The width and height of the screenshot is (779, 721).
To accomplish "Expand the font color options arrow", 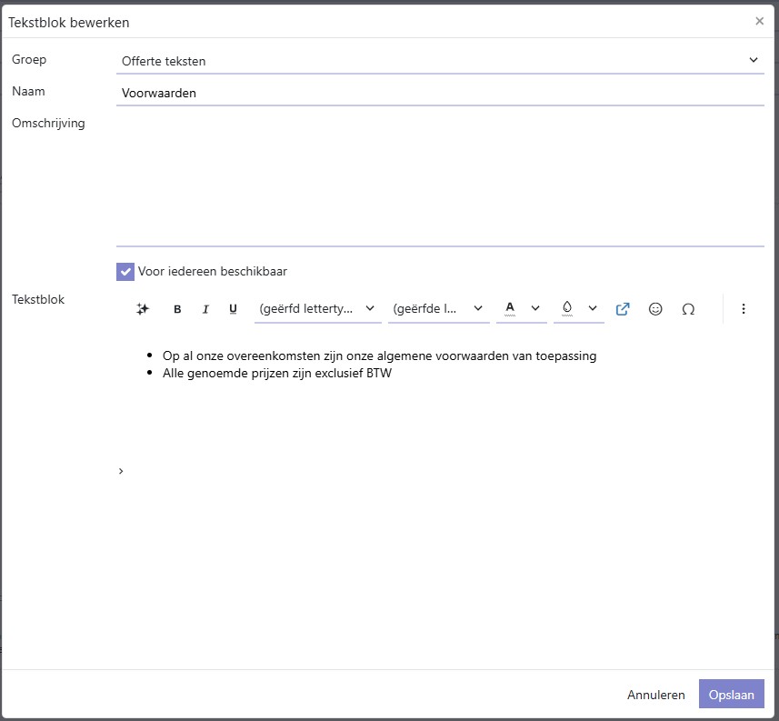I will tap(535, 308).
